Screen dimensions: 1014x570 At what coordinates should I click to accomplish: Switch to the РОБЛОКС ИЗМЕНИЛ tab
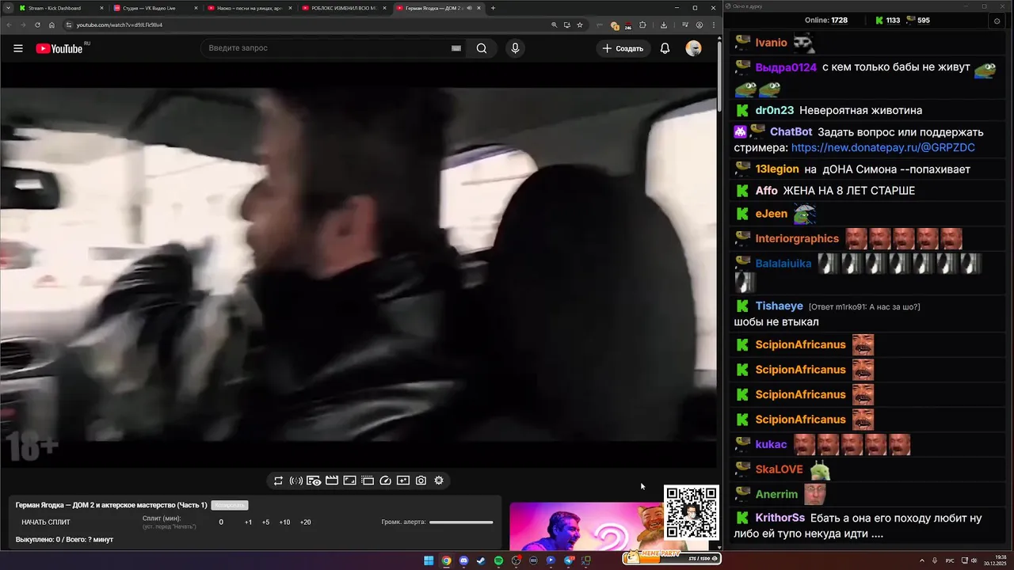point(343,8)
